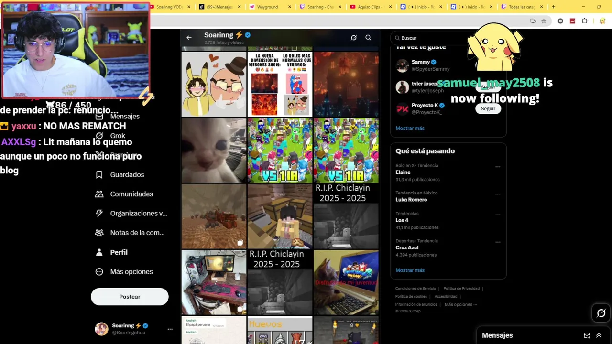This screenshot has height=344, width=612.
Task: Open Notas de la comunidad icon
Action: point(99,233)
